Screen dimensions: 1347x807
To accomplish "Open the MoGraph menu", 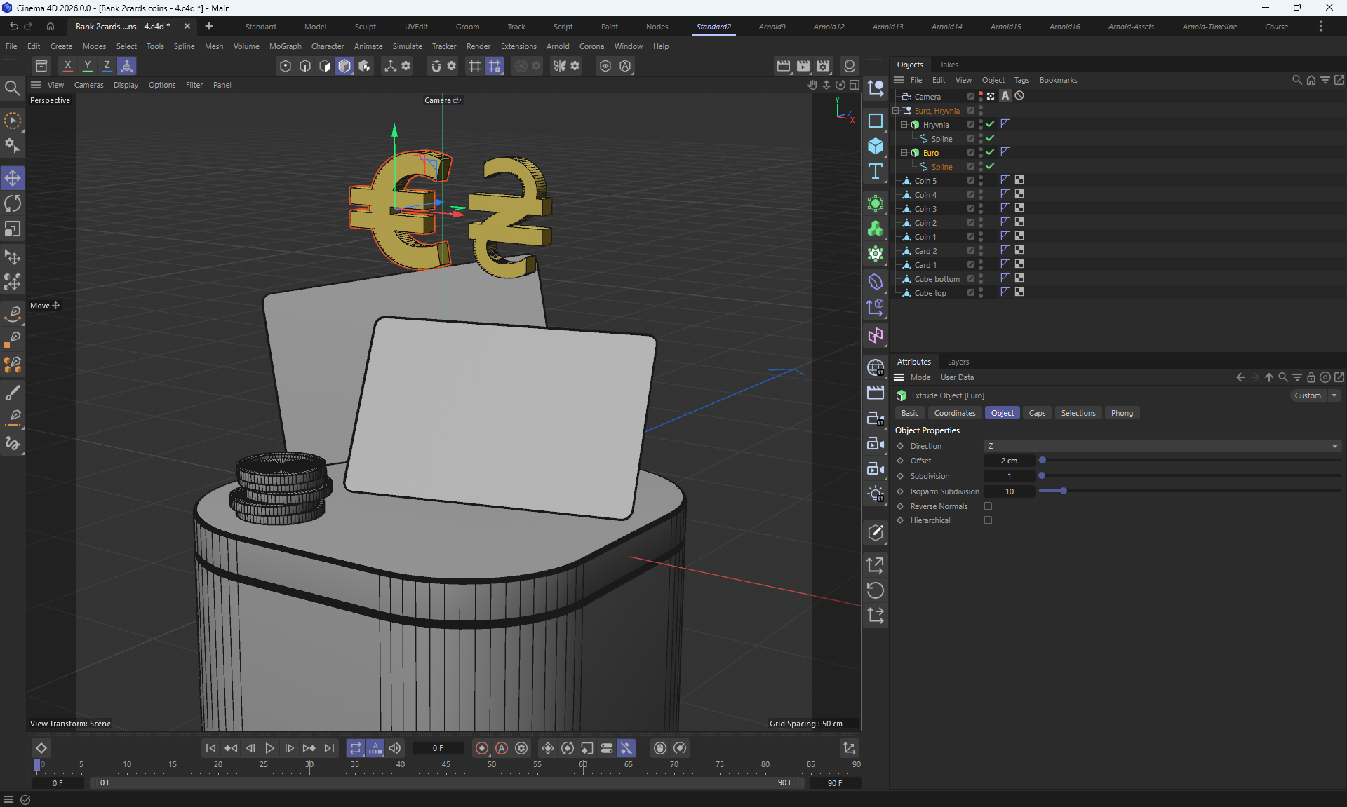I will point(285,46).
